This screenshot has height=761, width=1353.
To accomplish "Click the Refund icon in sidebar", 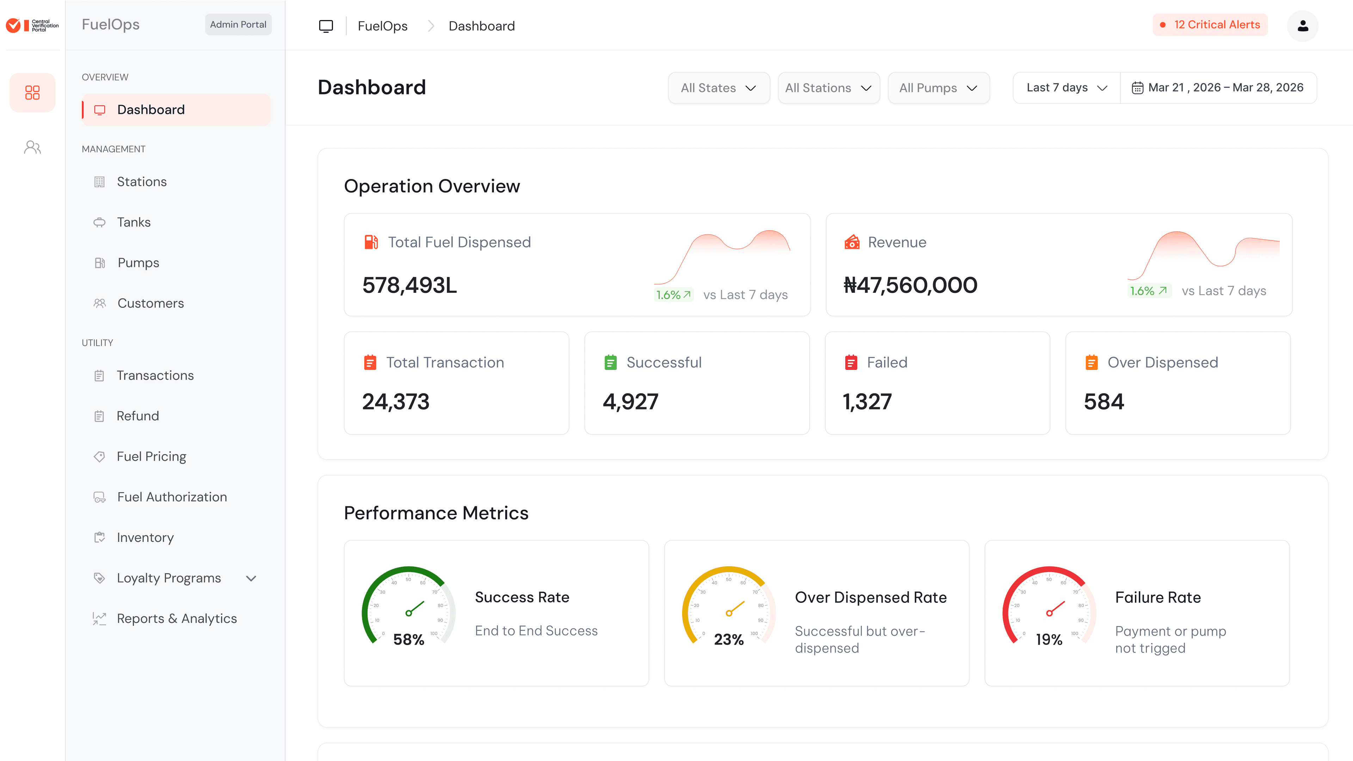I will pos(99,416).
